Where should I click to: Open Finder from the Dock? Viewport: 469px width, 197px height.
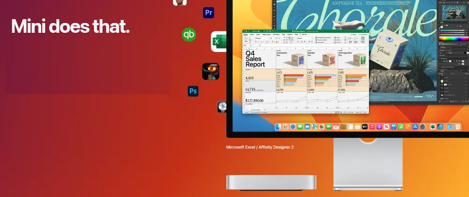[278, 127]
